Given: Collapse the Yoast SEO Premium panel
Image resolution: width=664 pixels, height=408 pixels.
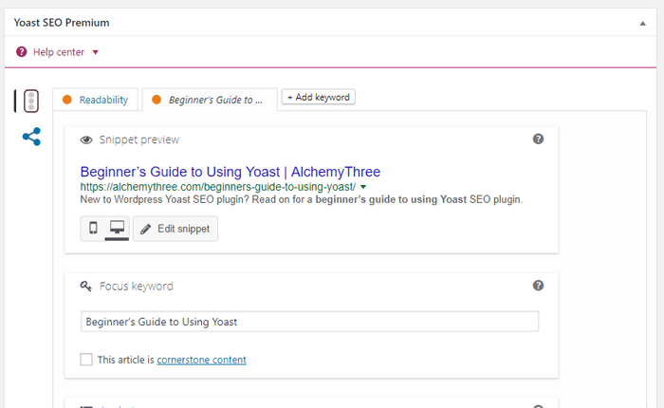Looking at the screenshot, I should coord(642,24).
